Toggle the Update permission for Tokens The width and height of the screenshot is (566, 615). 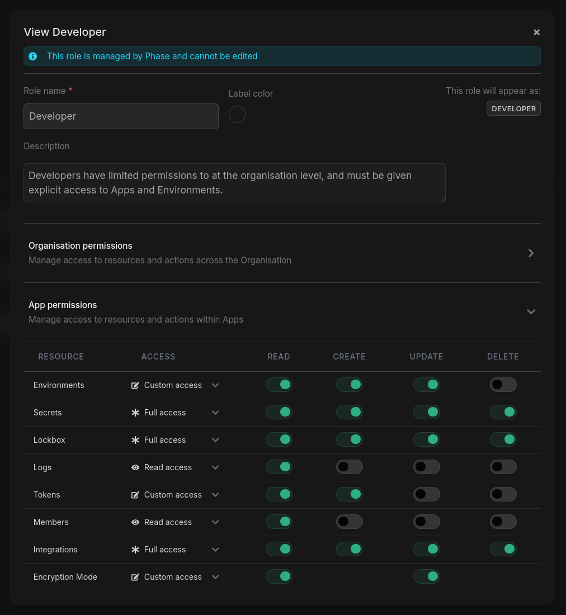pos(426,494)
